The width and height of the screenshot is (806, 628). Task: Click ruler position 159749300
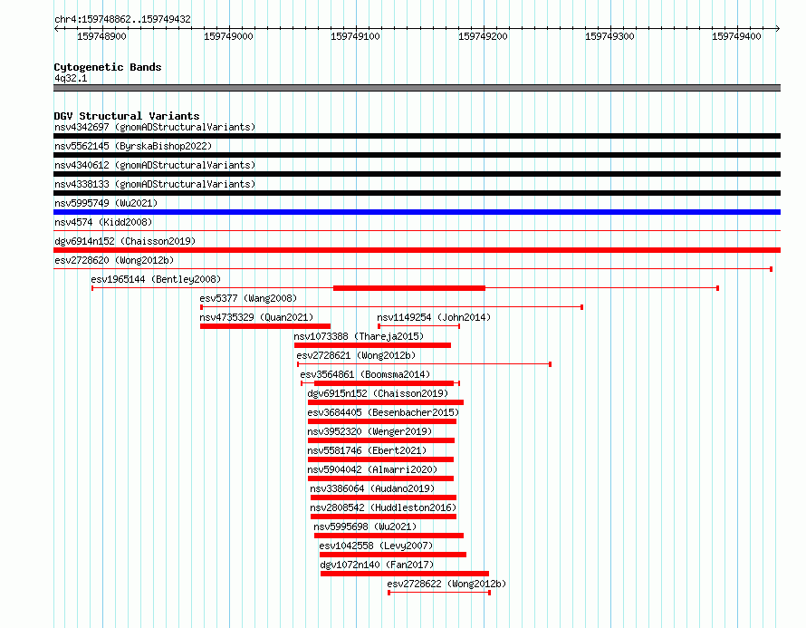[609, 36]
